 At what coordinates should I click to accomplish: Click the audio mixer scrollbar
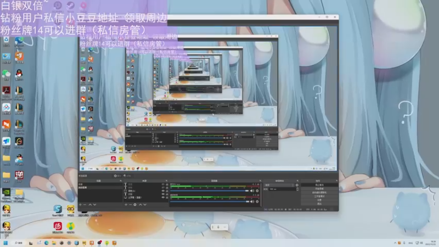point(261,195)
